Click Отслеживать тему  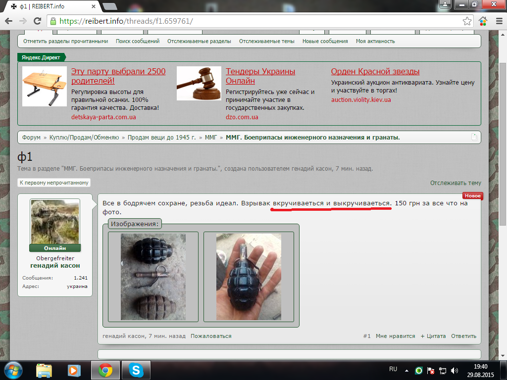coord(456,183)
